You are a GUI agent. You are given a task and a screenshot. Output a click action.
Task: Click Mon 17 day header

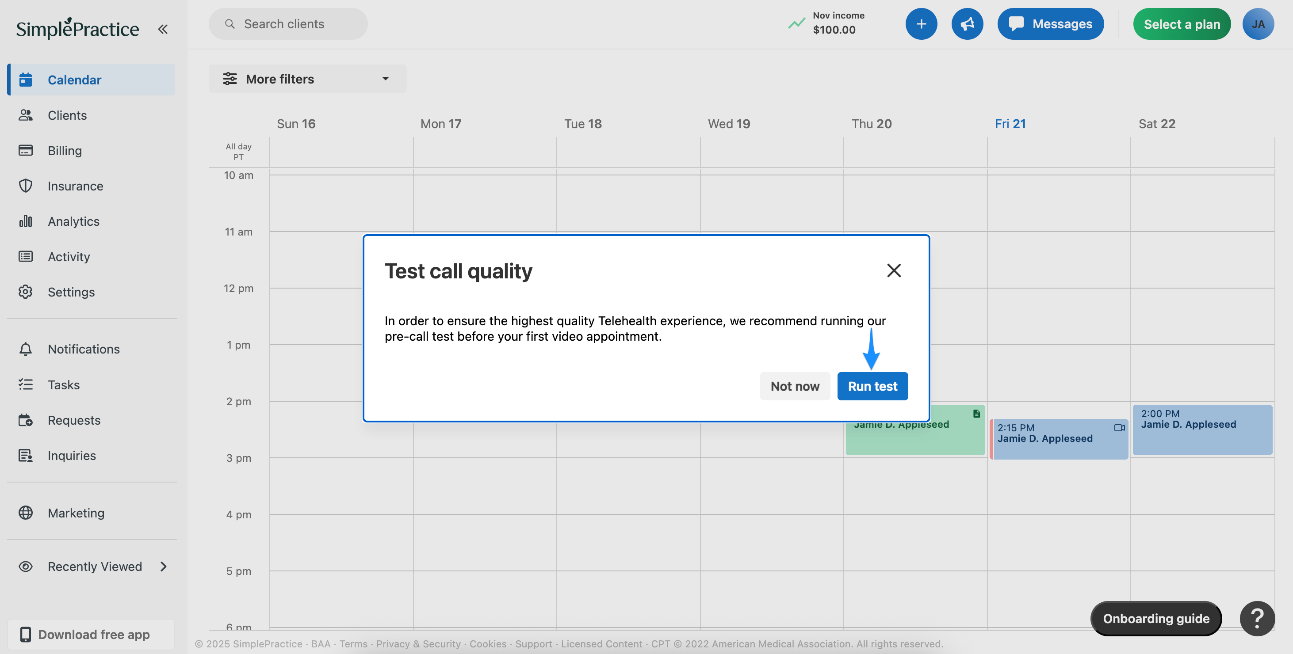click(x=441, y=124)
